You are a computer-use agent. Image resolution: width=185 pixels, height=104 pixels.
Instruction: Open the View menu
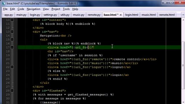(46, 9)
